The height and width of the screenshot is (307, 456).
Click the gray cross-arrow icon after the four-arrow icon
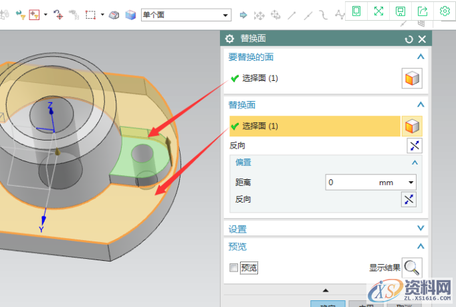(275, 15)
